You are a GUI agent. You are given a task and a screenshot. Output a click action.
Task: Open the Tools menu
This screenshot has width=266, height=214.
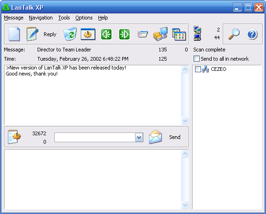click(x=64, y=18)
